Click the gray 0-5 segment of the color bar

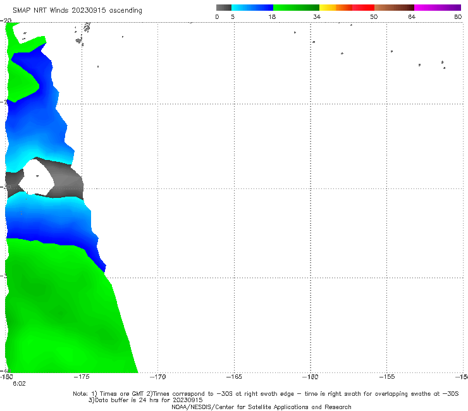[224, 8]
